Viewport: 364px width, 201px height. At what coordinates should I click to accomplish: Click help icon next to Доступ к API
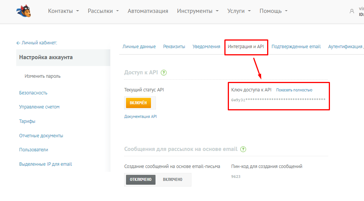click(x=164, y=72)
